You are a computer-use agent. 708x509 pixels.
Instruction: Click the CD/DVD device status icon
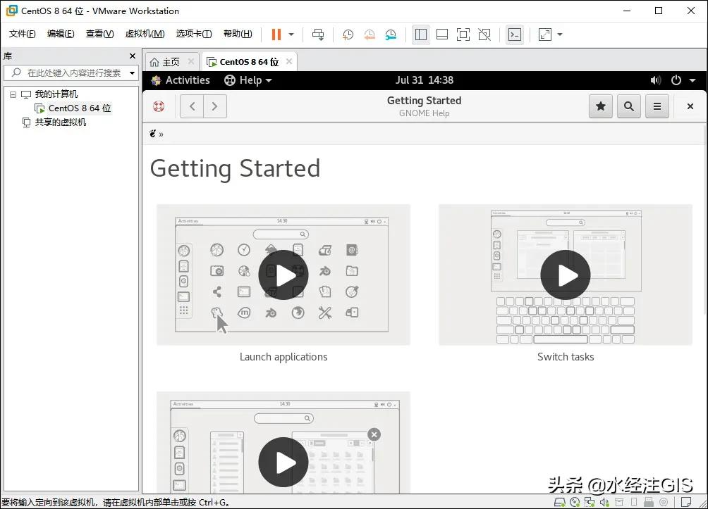pos(573,501)
